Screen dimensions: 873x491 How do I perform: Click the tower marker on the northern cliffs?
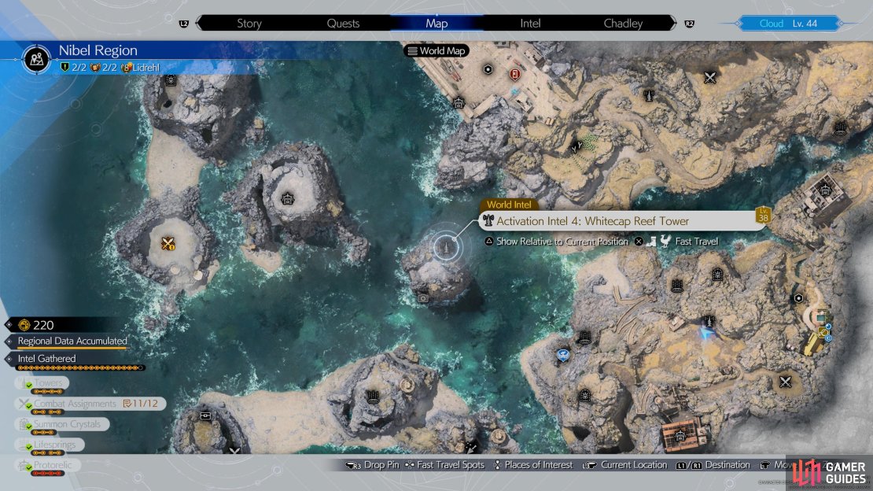pos(649,95)
